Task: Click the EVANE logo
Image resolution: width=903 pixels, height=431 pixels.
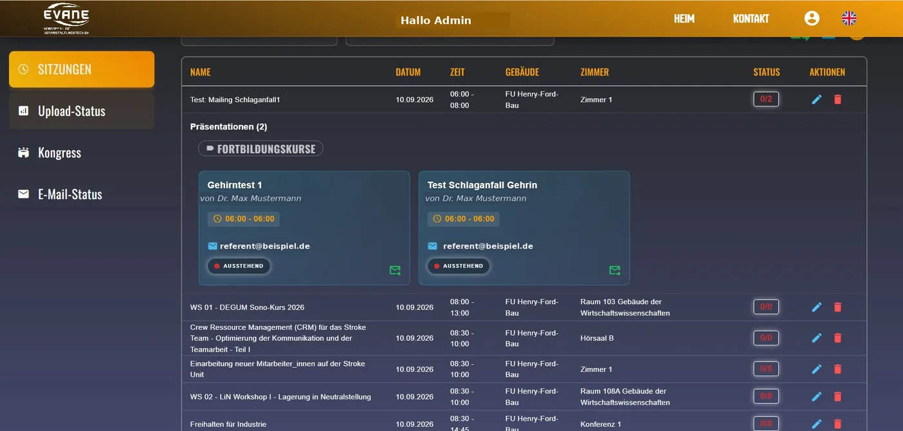Action: click(x=66, y=19)
